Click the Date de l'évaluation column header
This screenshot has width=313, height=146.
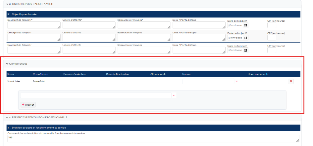[118, 74]
